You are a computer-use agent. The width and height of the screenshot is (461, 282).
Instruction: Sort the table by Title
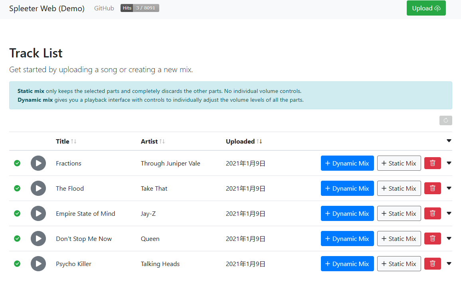coord(66,141)
